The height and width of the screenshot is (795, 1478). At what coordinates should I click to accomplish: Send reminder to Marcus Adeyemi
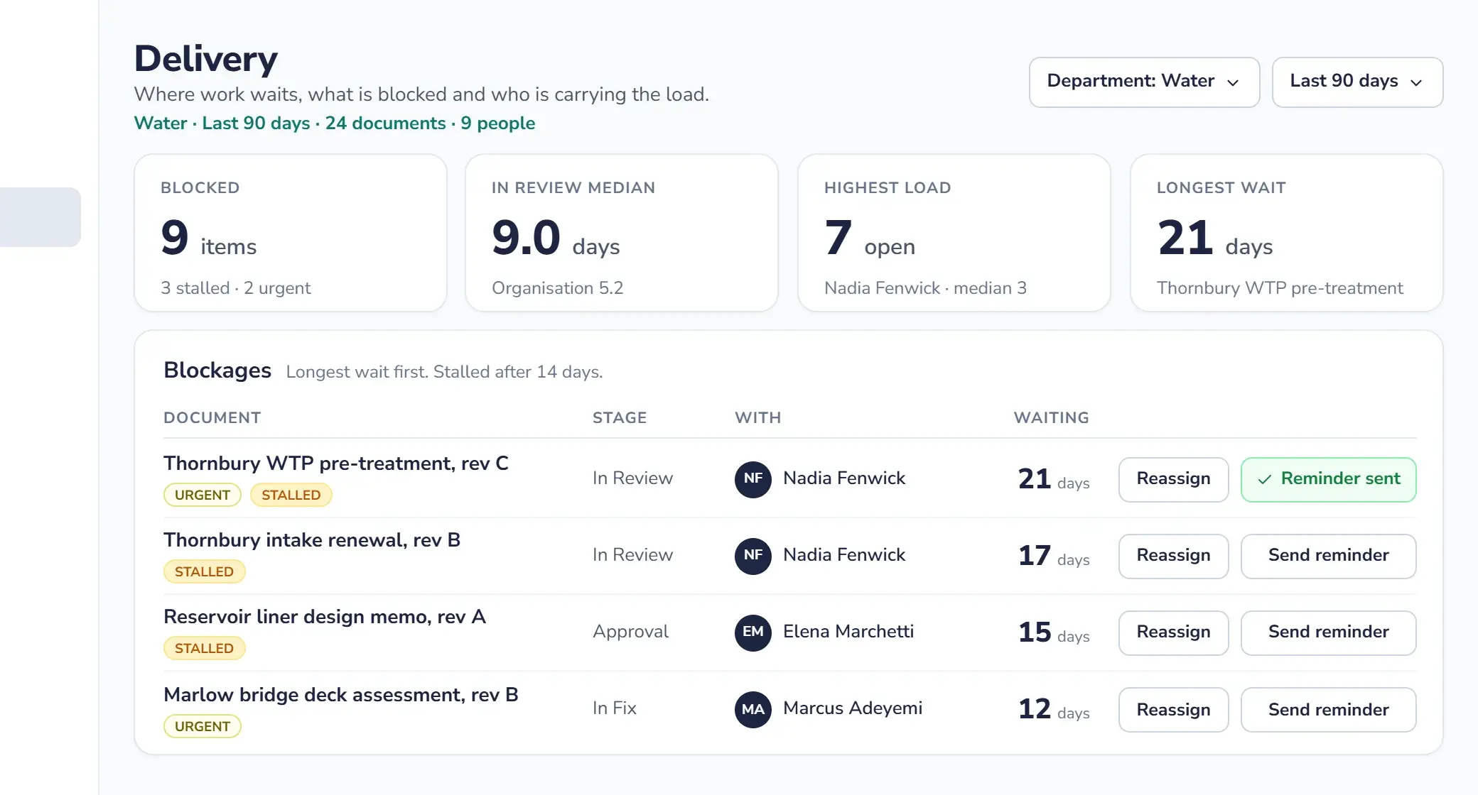1328,709
